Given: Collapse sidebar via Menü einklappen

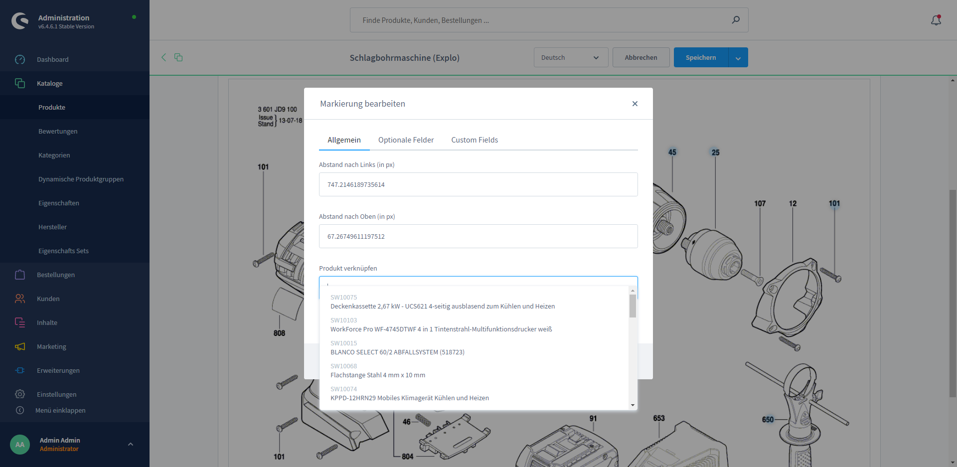Looking at the screenshot, I should point(60,410).
